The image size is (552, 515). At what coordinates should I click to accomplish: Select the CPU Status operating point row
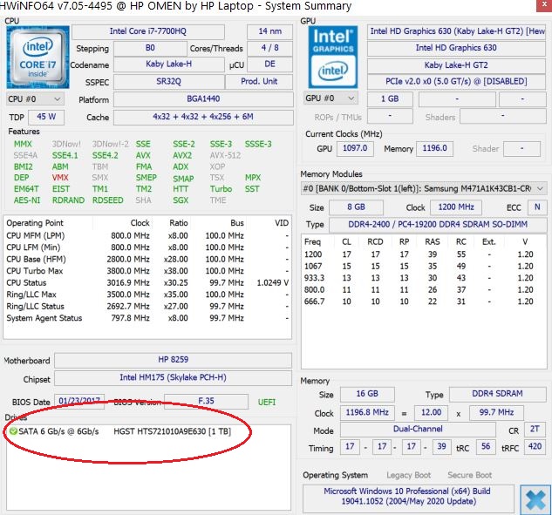(147, 283)
